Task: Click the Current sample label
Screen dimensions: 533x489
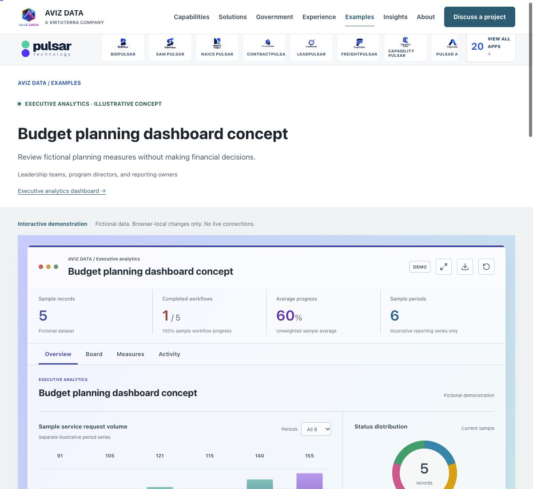Action: point(478,429)
